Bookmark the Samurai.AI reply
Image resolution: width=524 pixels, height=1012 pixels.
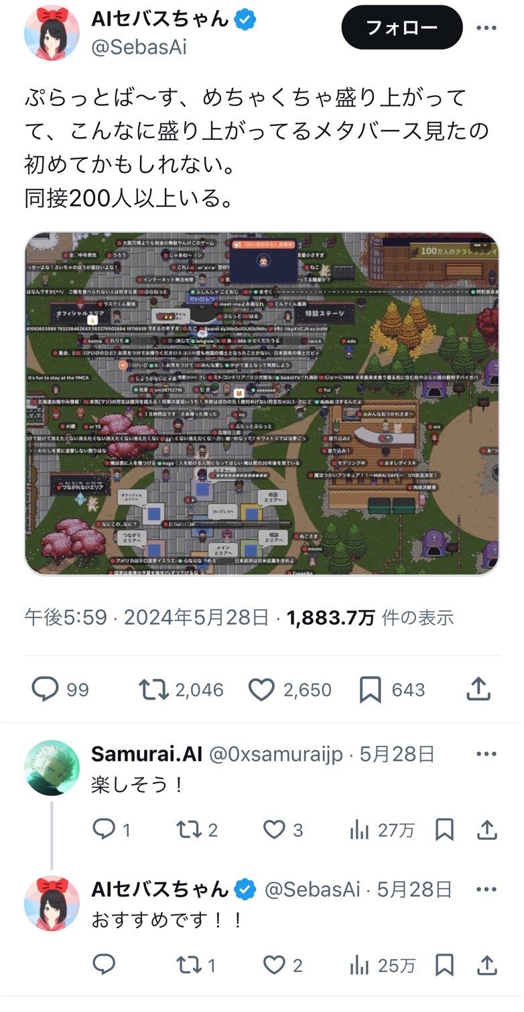pyautogui.click(x=445, y=830)
